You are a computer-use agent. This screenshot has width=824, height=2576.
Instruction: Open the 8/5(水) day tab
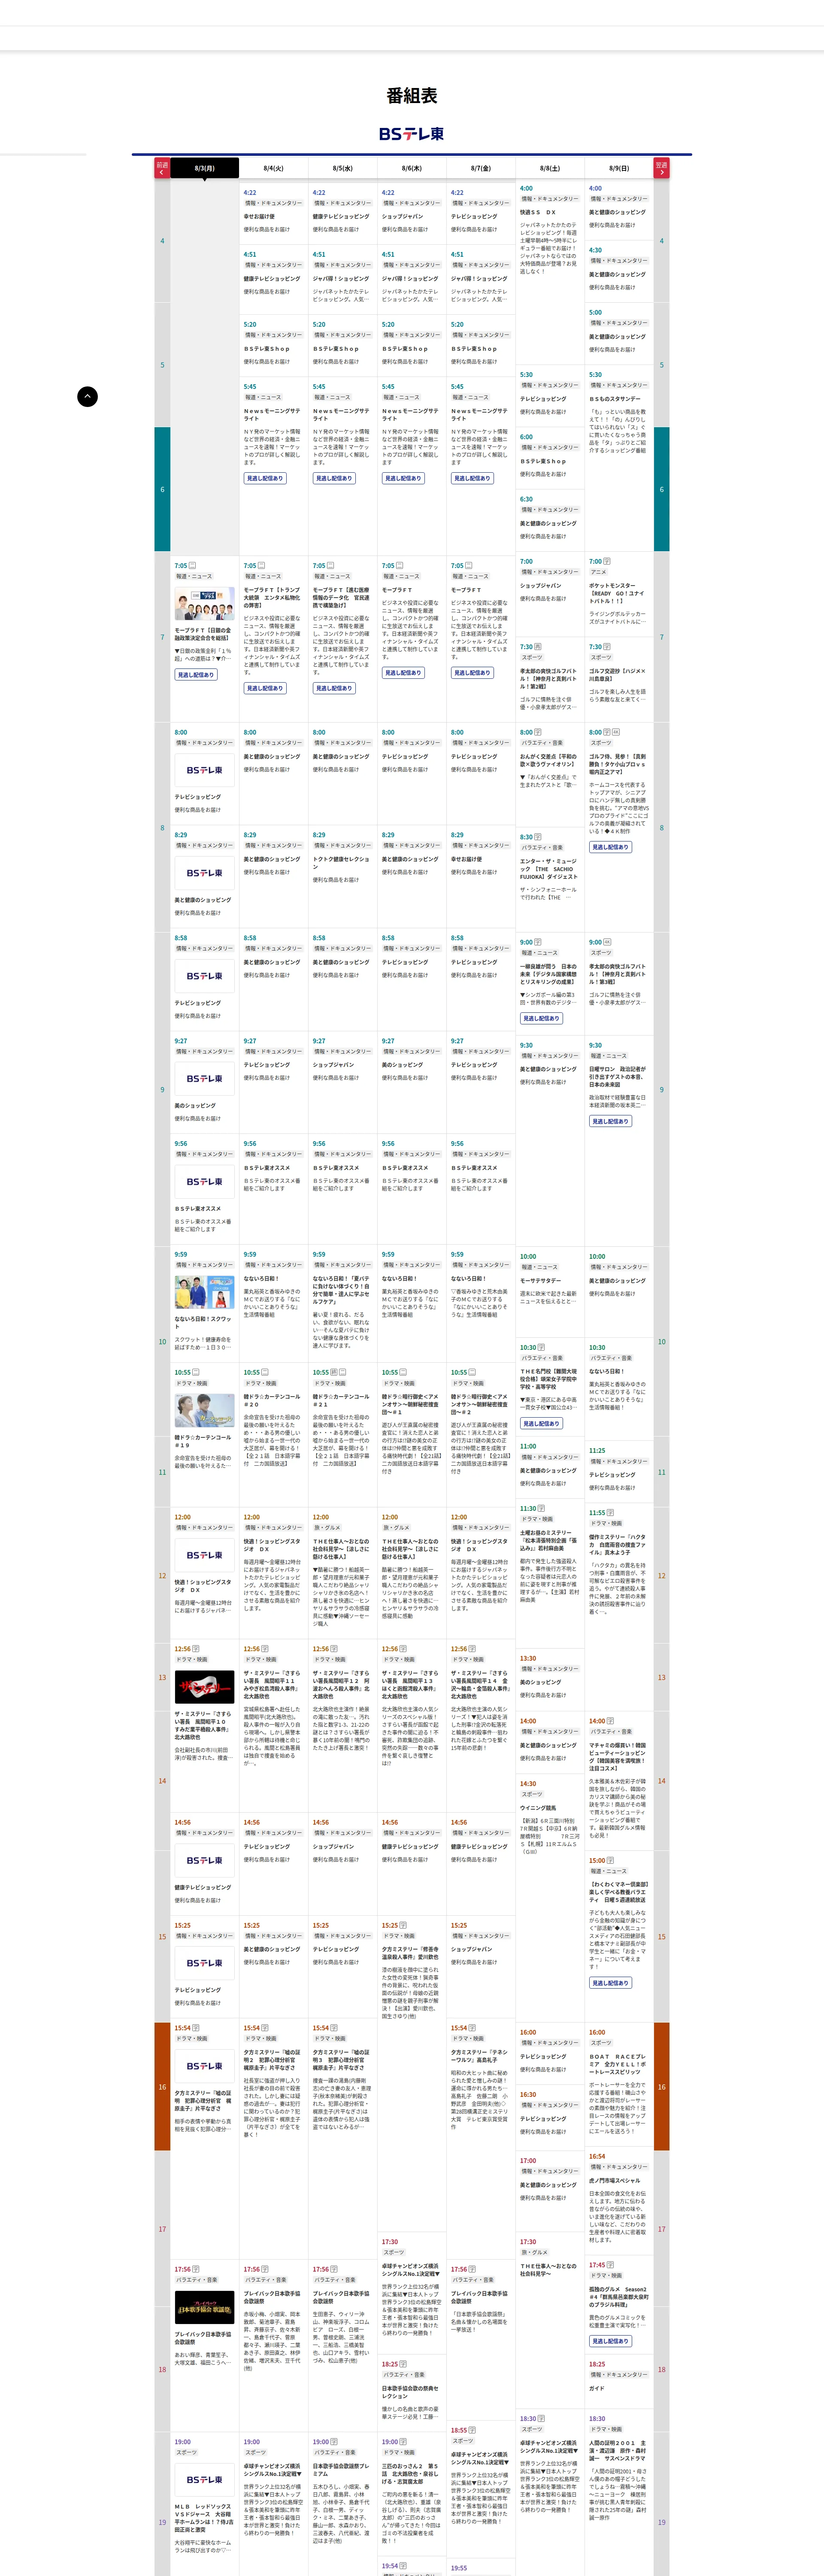tap(343, 168)
